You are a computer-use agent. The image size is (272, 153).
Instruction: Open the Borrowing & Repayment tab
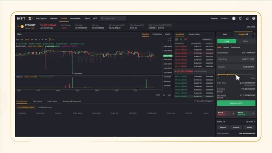[72, 101]
